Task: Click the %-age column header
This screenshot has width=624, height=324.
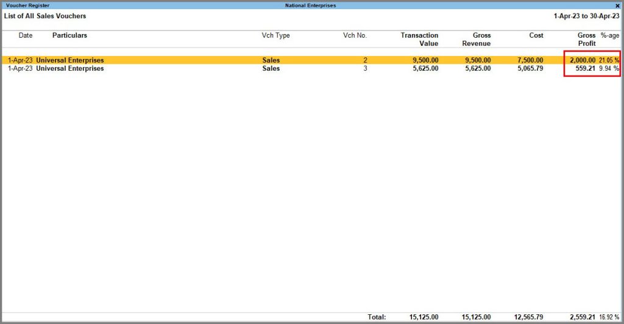Action: coord(609,35)
